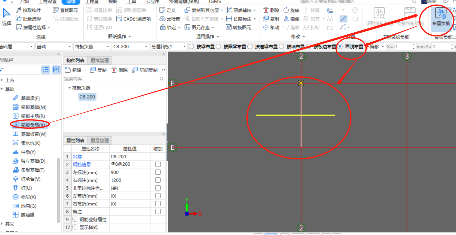The height and width of the screenshot is (235, 456).
Task: Open CAD识别选项 settings
Action: tap(134, 19)
